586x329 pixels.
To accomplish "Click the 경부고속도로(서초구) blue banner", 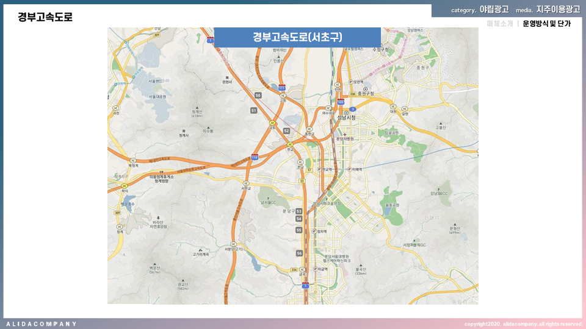I will click(x=298, y=37).
